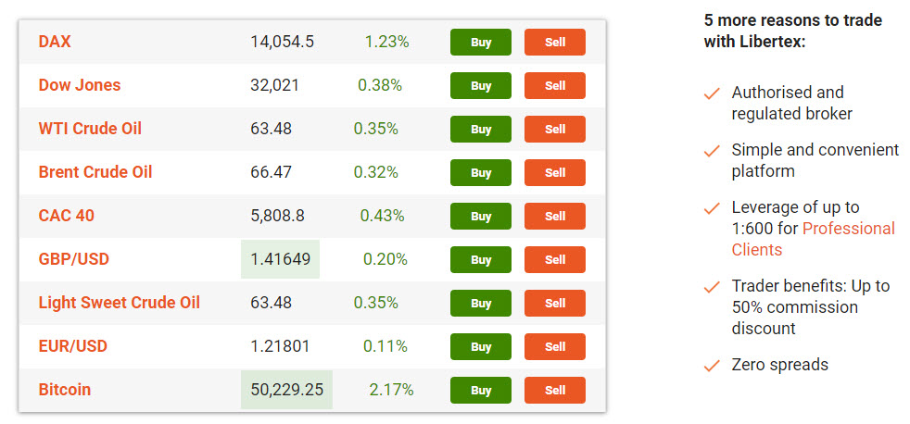Sell the CAC 40 index
The width and height of the screenshot is (910, 424).
click(x=555, y=217)
